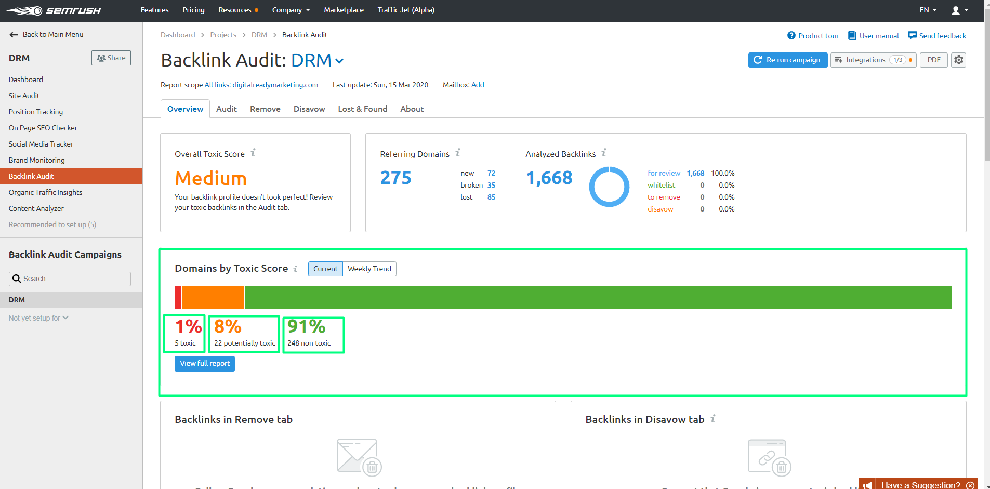This screenshot has width=990, height=489.
Task: Click info icon next to Analyzed Backlinks
Action: point(604,153)
